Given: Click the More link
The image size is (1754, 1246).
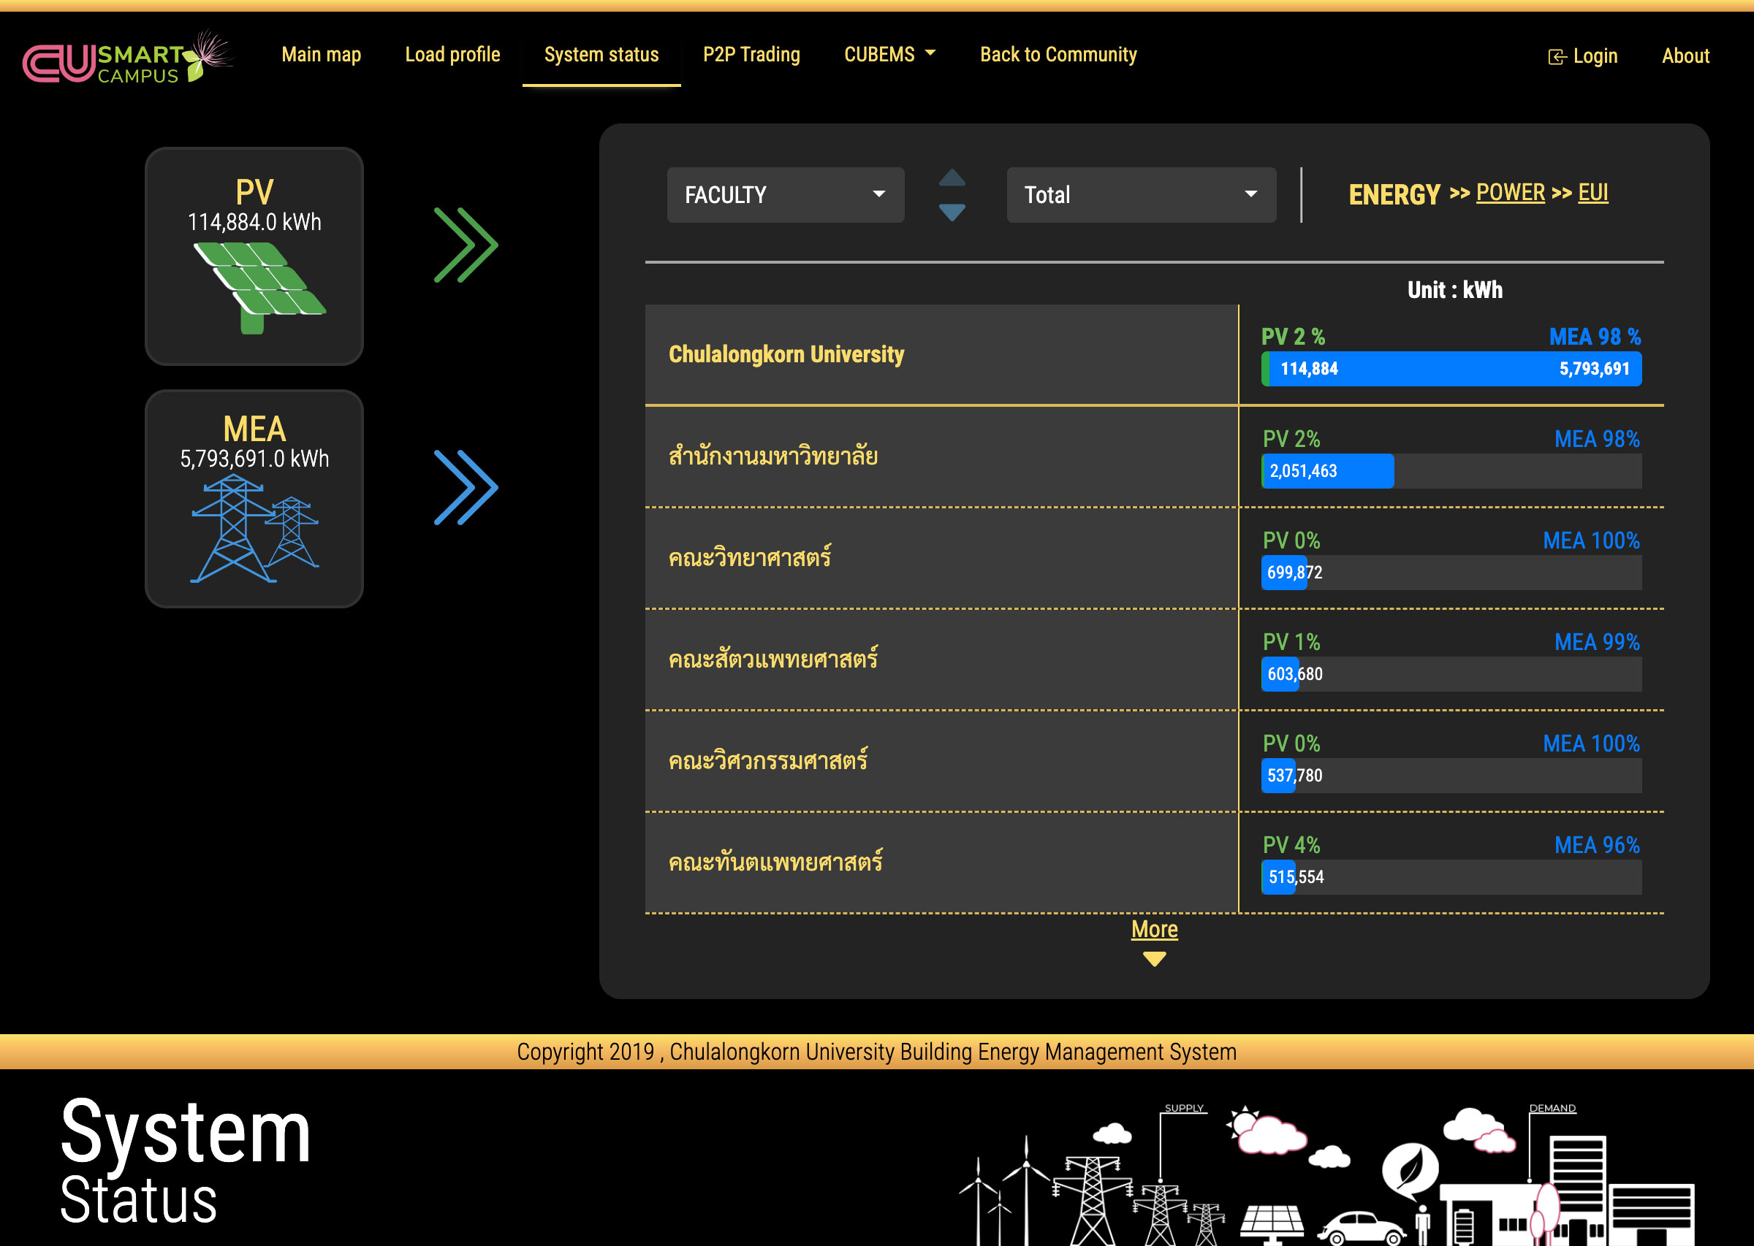Looking at the screenshot, I should (x=1154, y=929).
